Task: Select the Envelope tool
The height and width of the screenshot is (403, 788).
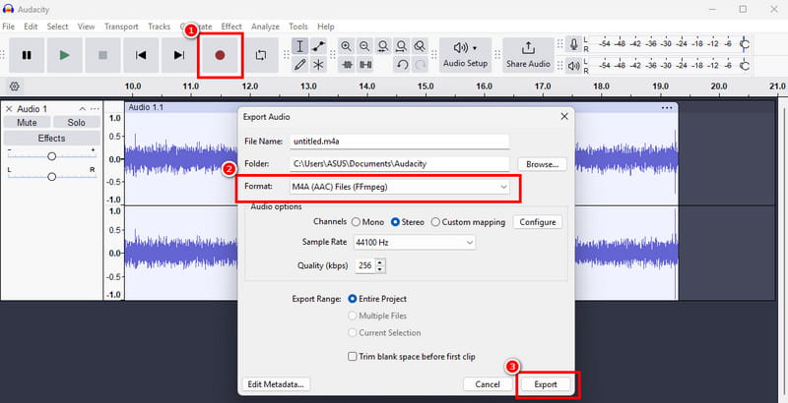Action: pos(318,46)
